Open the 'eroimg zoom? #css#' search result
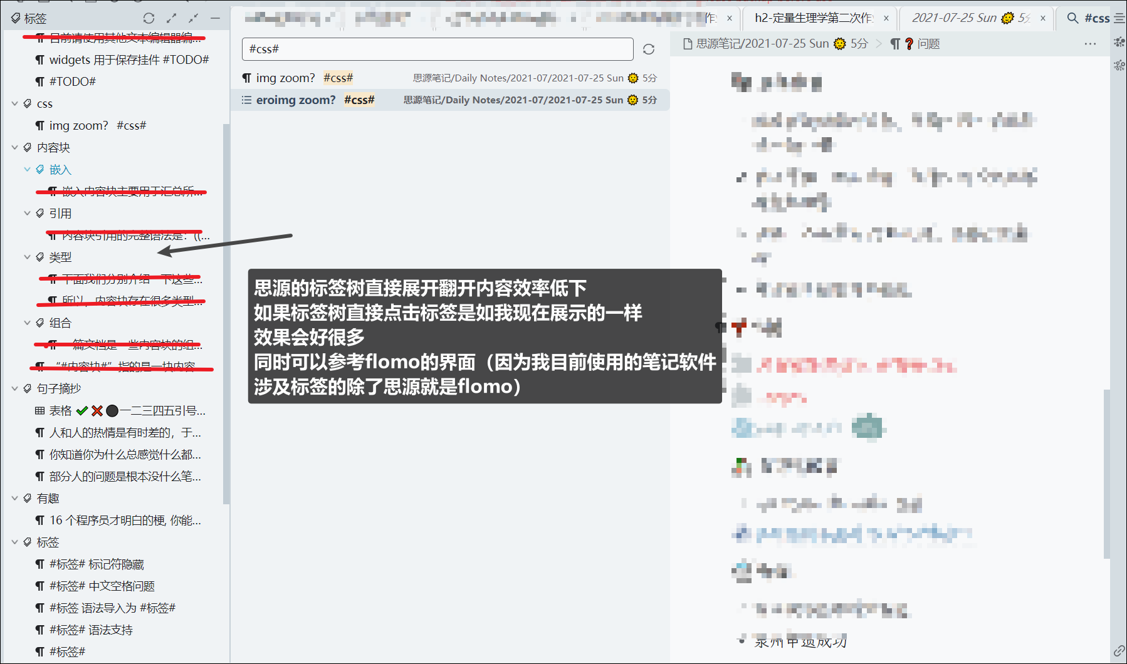Screen dimensions: 1127x664 click(450, 100)
